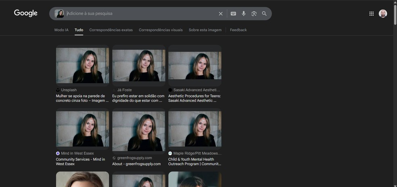Open the Google apps grid

tap(372, 14)
